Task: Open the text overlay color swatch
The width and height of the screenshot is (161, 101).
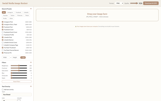Action: click(19, 100)
